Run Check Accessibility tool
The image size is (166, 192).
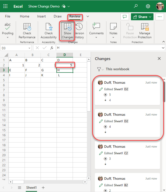[49, 31]
